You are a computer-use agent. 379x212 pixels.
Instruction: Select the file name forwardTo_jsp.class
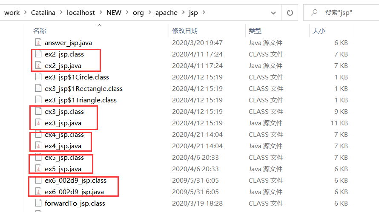click(x=75, y=204)
